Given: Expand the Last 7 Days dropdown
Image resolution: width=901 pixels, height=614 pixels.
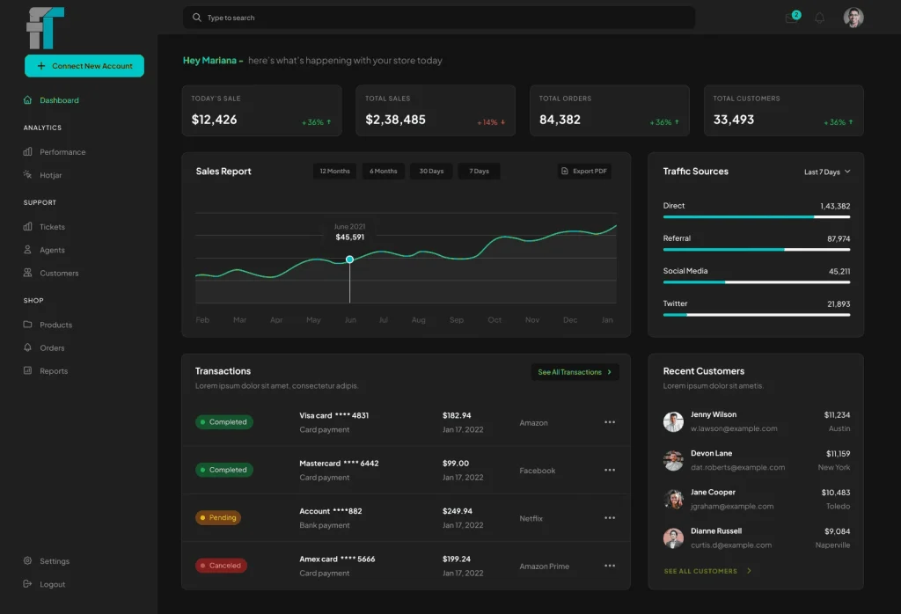Looking at the screenshot, I should [x=827, y=172].
